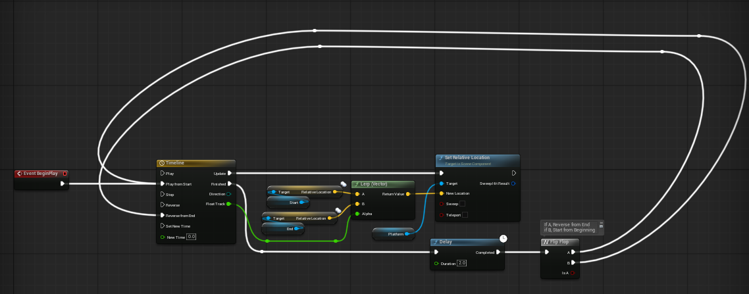The image size is (749, 294).
Task: Click the red delegate pin on Event BeginPlay
Action: [65, 174]
